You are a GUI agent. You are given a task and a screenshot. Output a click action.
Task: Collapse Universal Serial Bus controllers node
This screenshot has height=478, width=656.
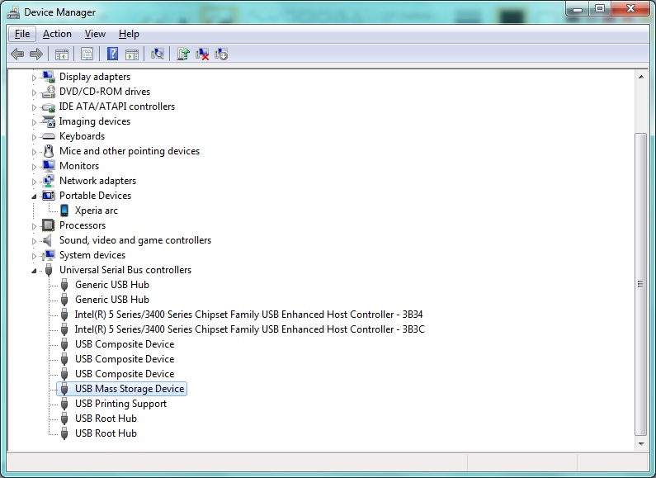point(35,271)
